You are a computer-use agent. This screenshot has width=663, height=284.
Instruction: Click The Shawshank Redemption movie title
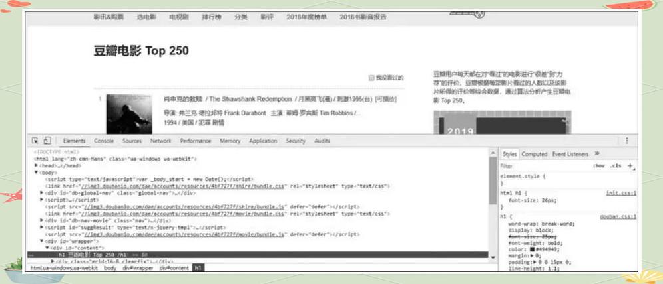click(250, 99)
